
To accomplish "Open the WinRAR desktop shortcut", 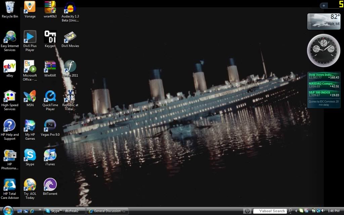I will [50, 67].
